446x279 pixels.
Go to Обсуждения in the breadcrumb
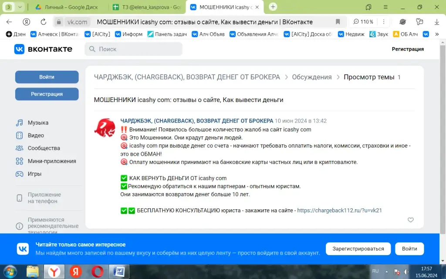click(x=312, y=77)
